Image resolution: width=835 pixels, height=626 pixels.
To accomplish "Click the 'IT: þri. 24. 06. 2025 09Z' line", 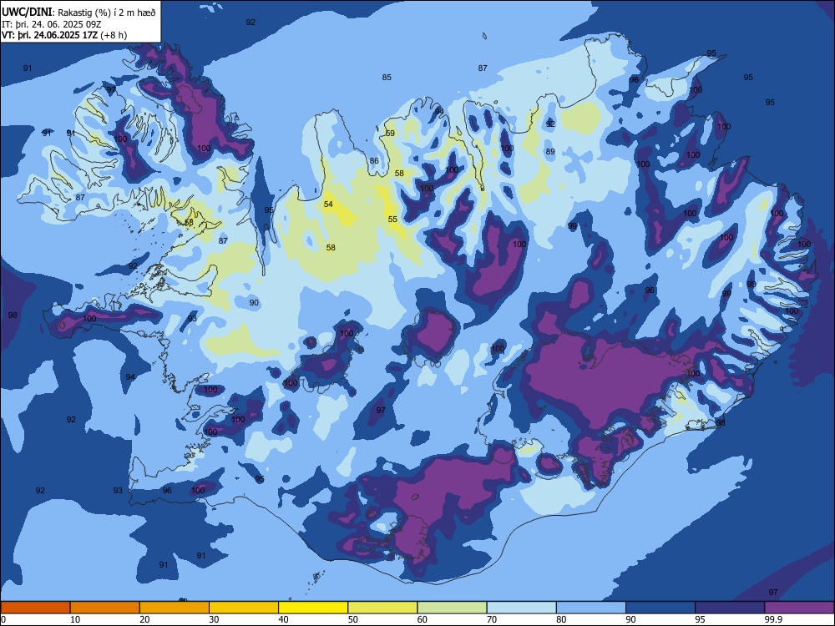I will tap(53, 24).
